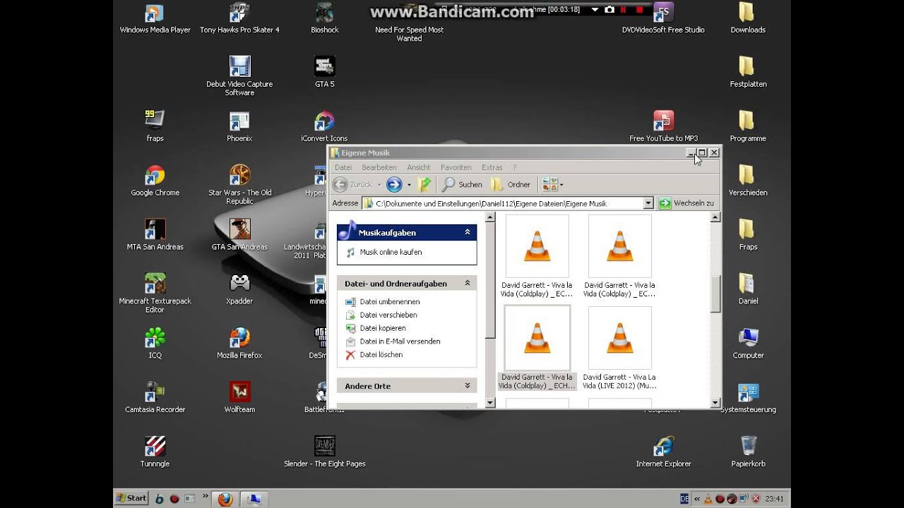This screenshot has width=904, height=508.
Task: Open Tony Hawks Pro Skater 4 shortcut
Action: 239,18
